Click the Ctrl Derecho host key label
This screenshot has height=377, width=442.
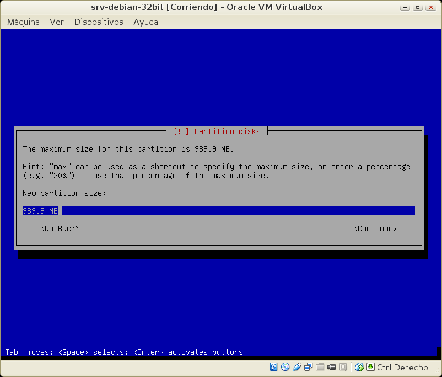[x=402, y=368]
